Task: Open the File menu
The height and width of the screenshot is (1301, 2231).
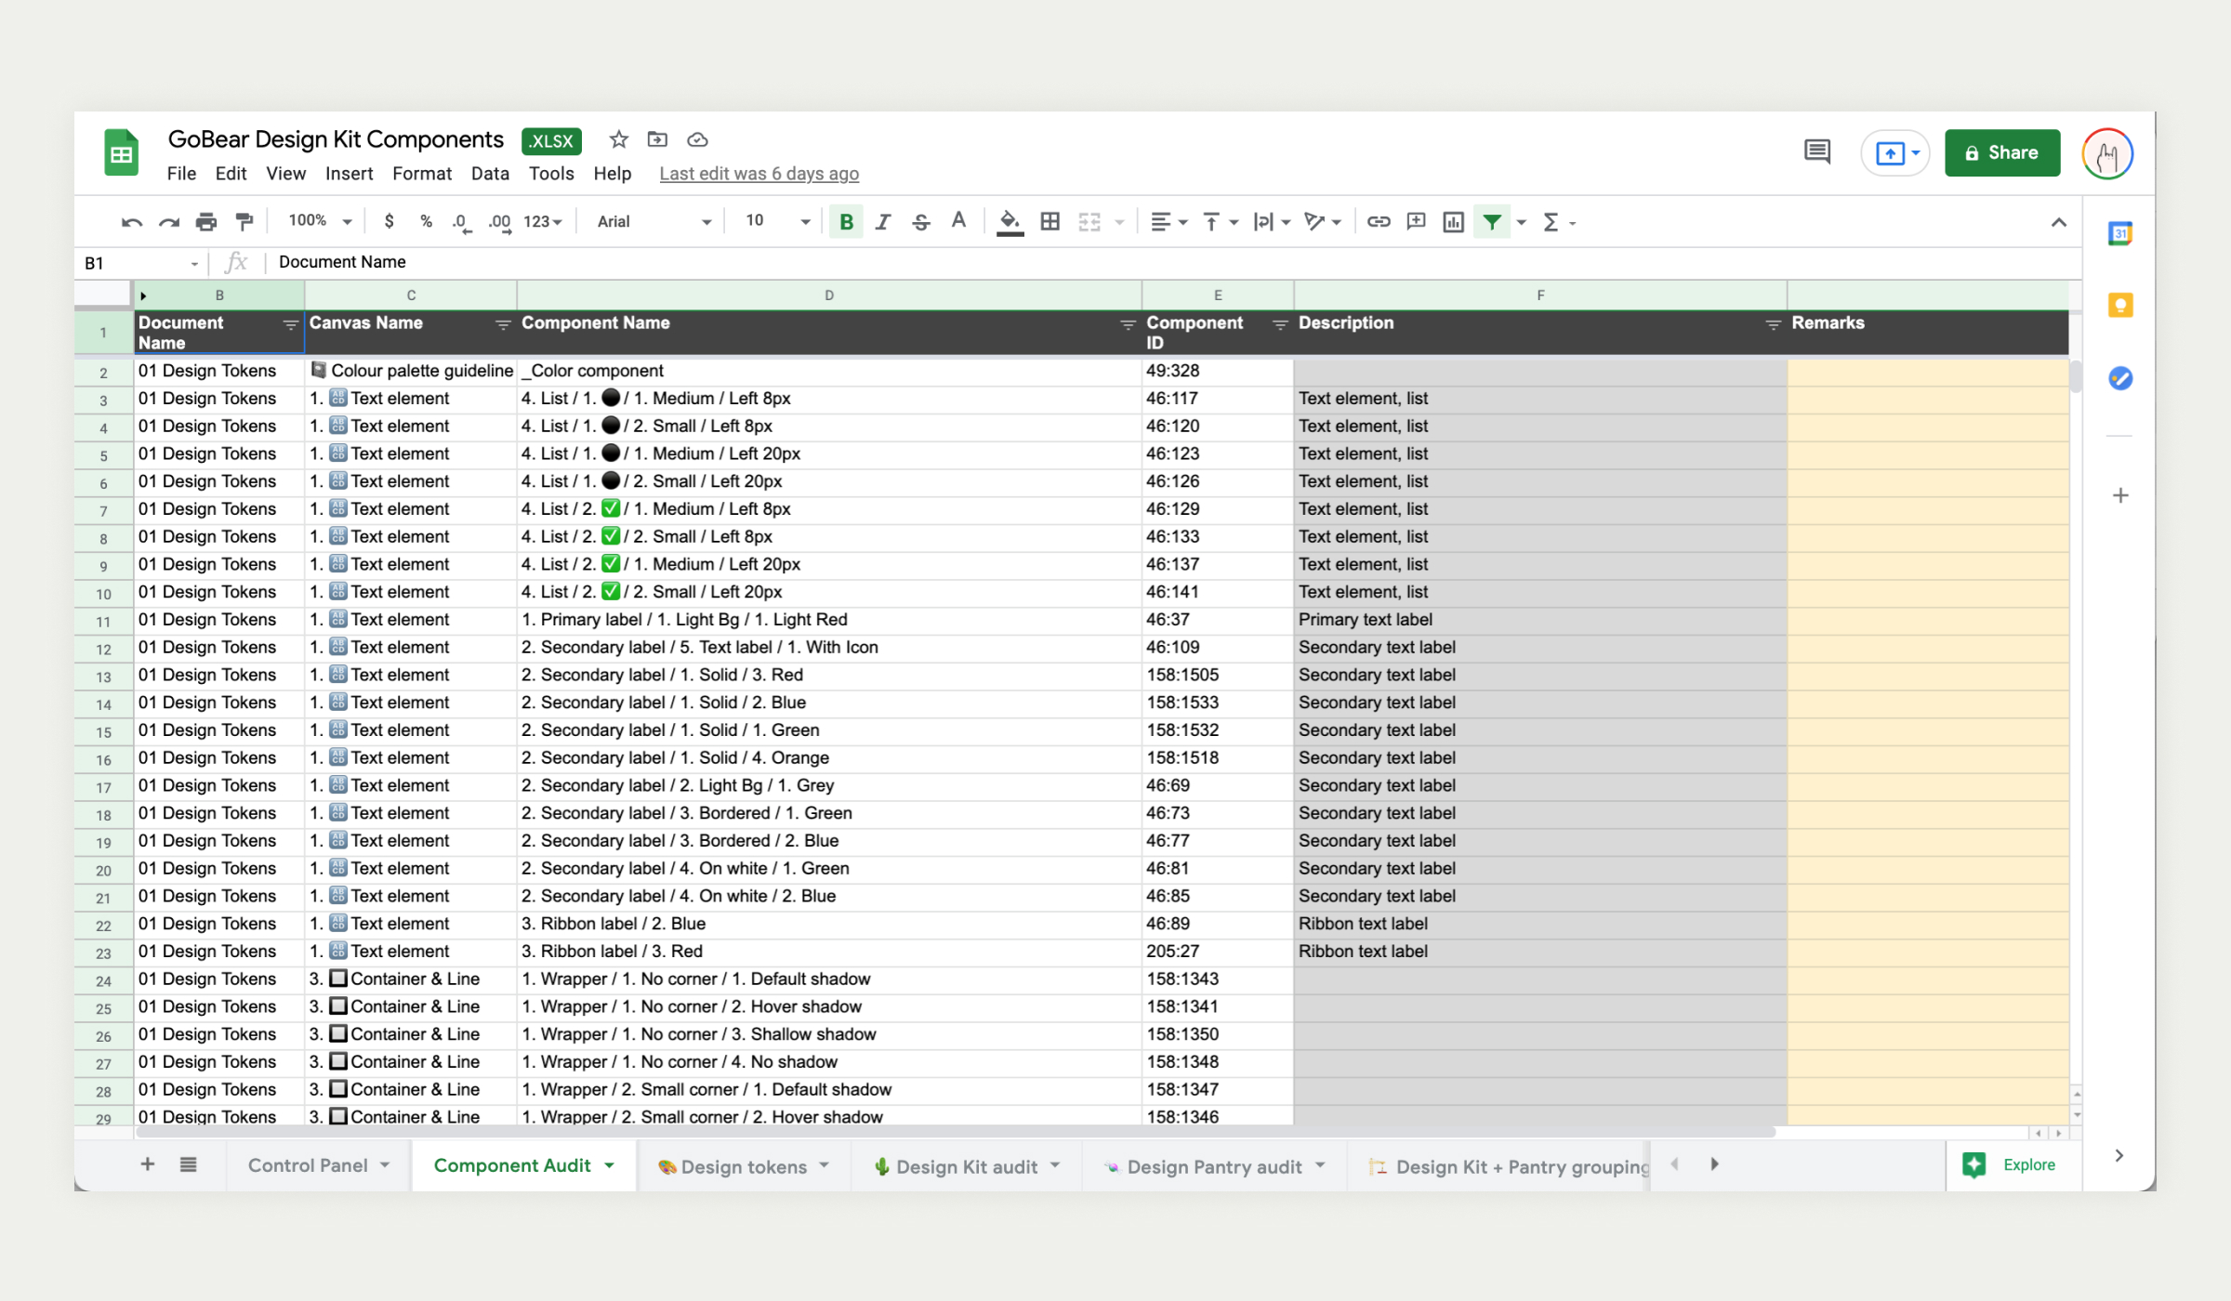Action: pyautogui.click(x=181, y=174)
